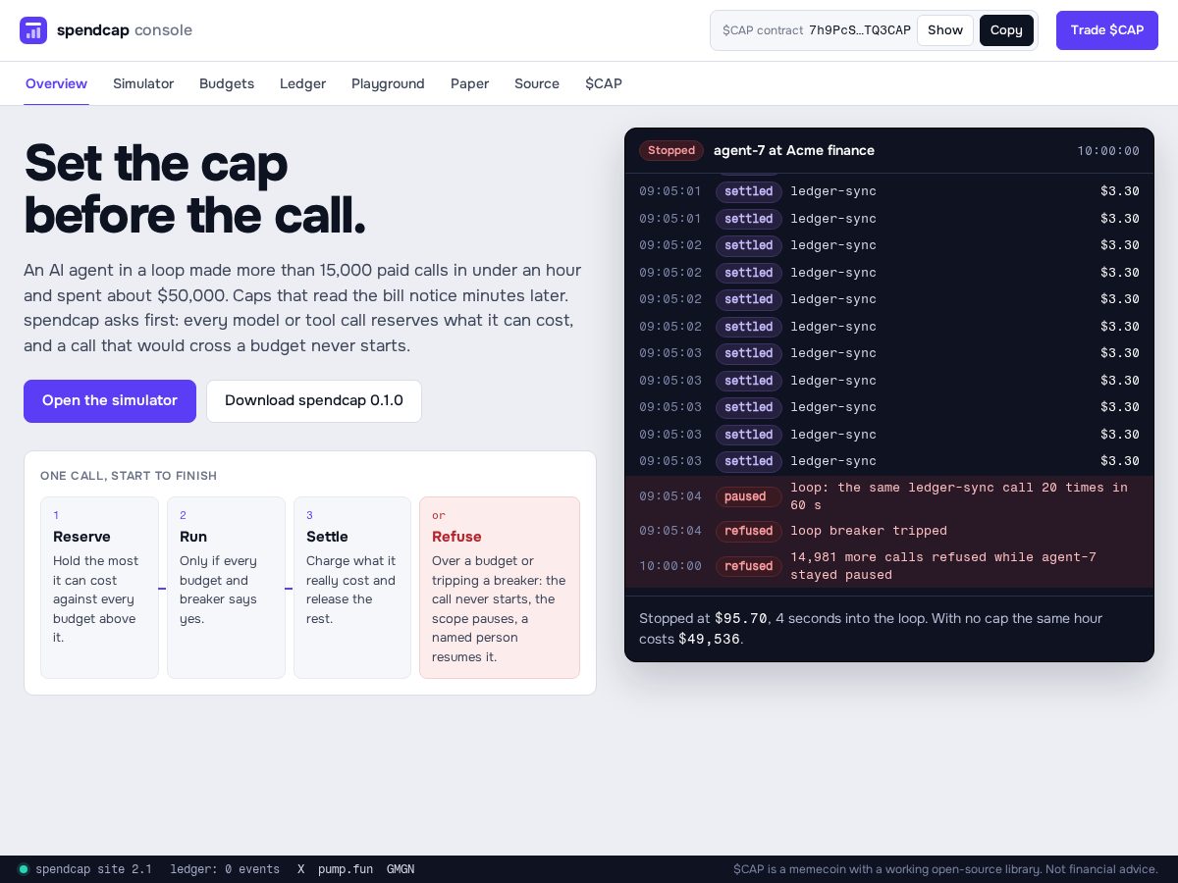Copy the $CAP contract address

tap(1006, 30)
